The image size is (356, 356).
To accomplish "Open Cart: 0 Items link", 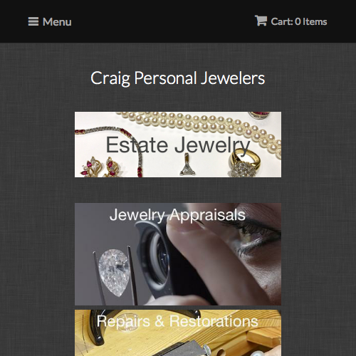I will [x=290, y=21].
